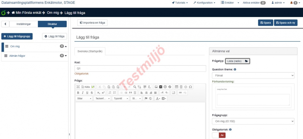Toggle Obligatorisk switch set to Av
The width and height of the screenshot is (303, 139).
coord(219,135)
